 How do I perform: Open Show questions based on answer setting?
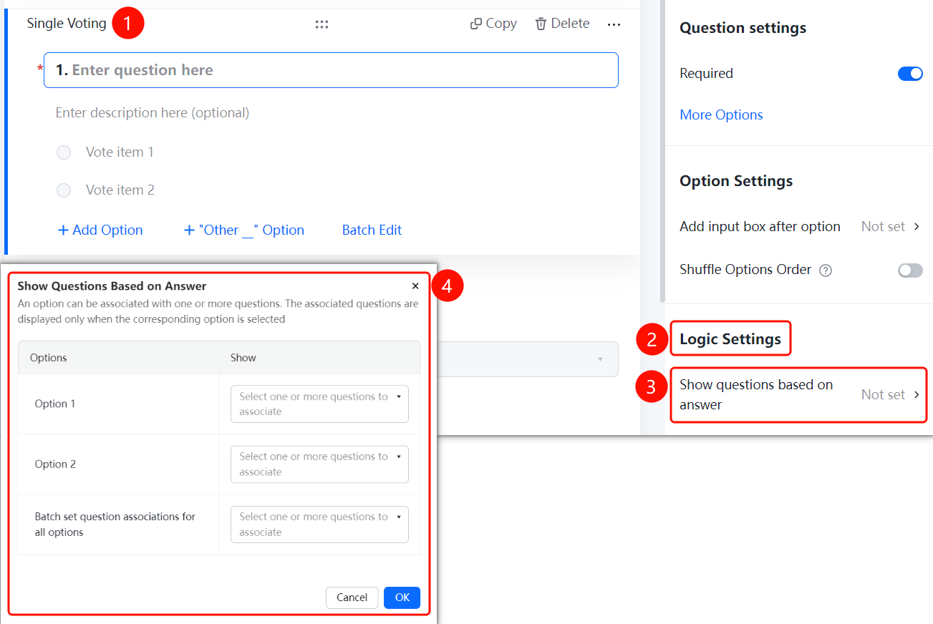pyautogui.click(x=798, y=395)
